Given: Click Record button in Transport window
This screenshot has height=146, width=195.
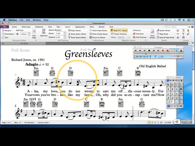Looking at the screenshot, I should pyautogui.click(x=162, y=50).
